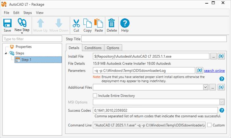The width and height of the screenshot is (231, 138).
Task: Open the Steps menu
Action: click(x=28, y=13)
